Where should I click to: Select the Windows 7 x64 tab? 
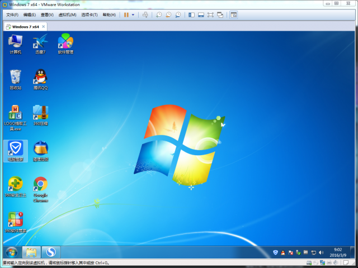25,27
